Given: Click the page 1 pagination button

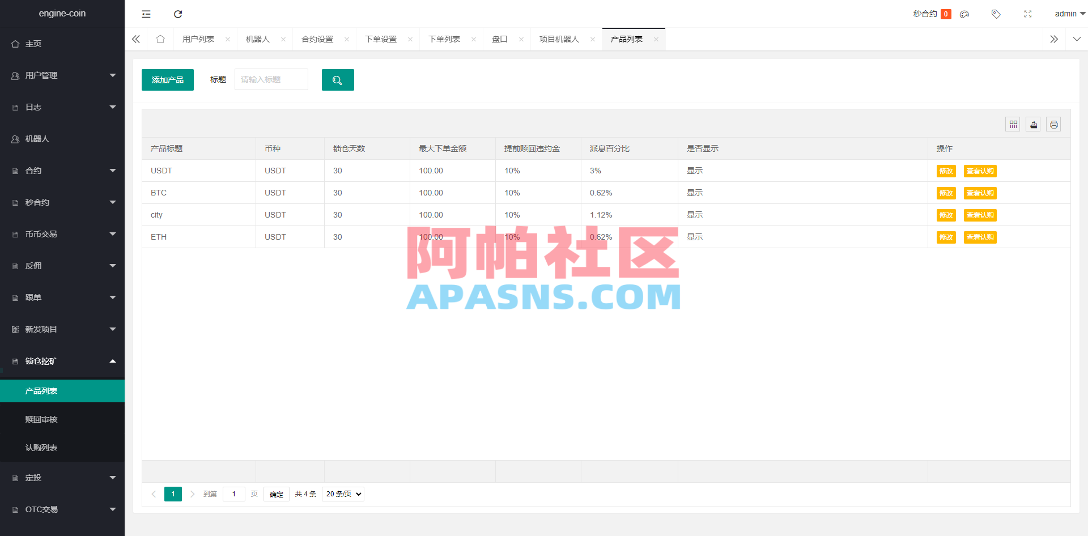Looking at the screenshot, I should (173, 494).
